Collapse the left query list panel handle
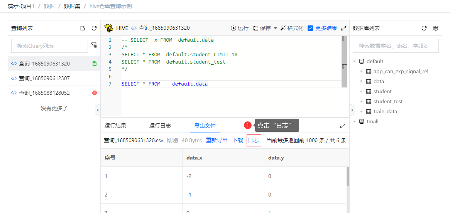 pyautogui.click(x=98, y=110)
